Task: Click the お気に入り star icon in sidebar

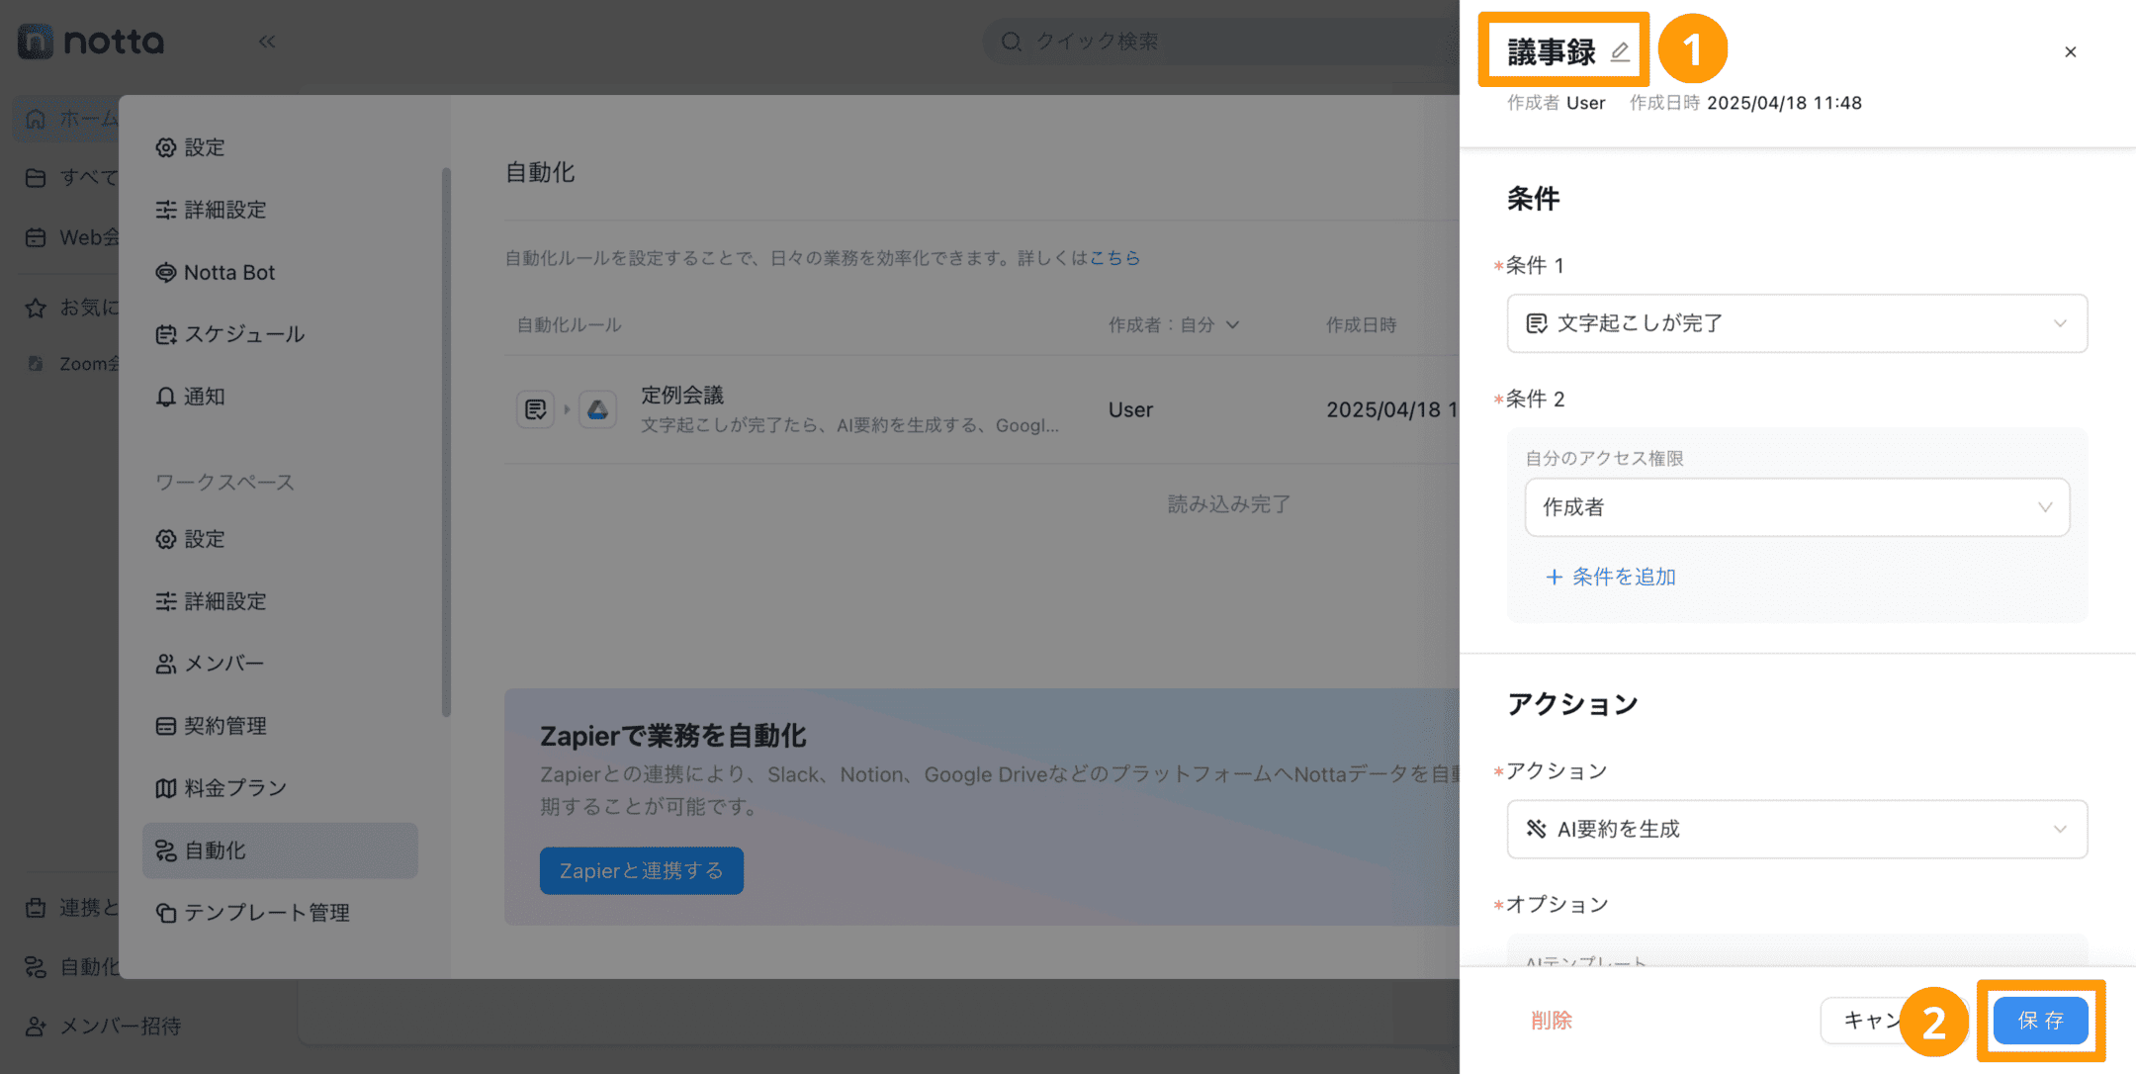Action: click(36, 308)
